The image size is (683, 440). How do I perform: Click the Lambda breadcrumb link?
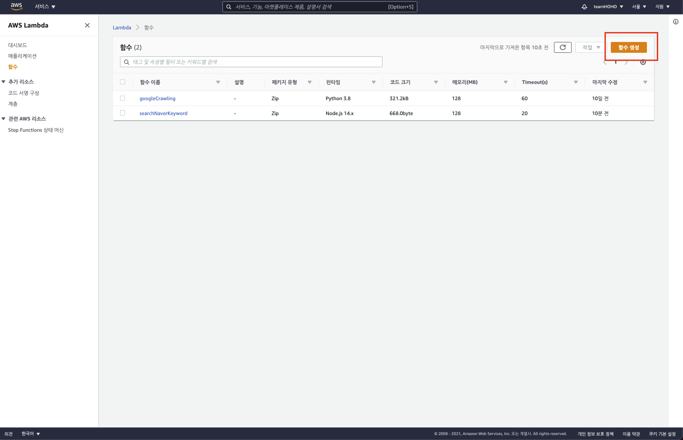pyautogui.click(x=122, y=28)
